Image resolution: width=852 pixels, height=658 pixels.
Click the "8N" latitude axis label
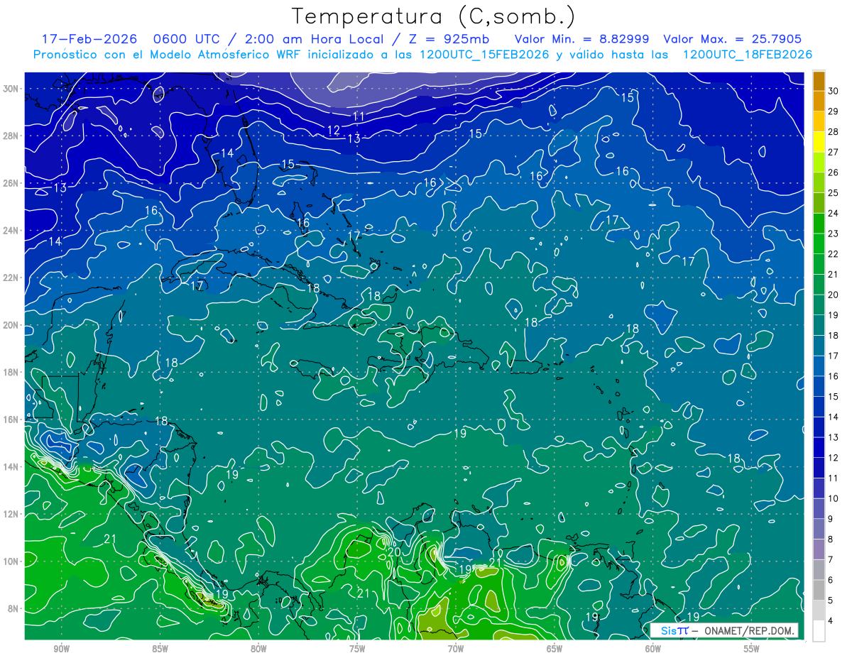(x=14, y=608)
